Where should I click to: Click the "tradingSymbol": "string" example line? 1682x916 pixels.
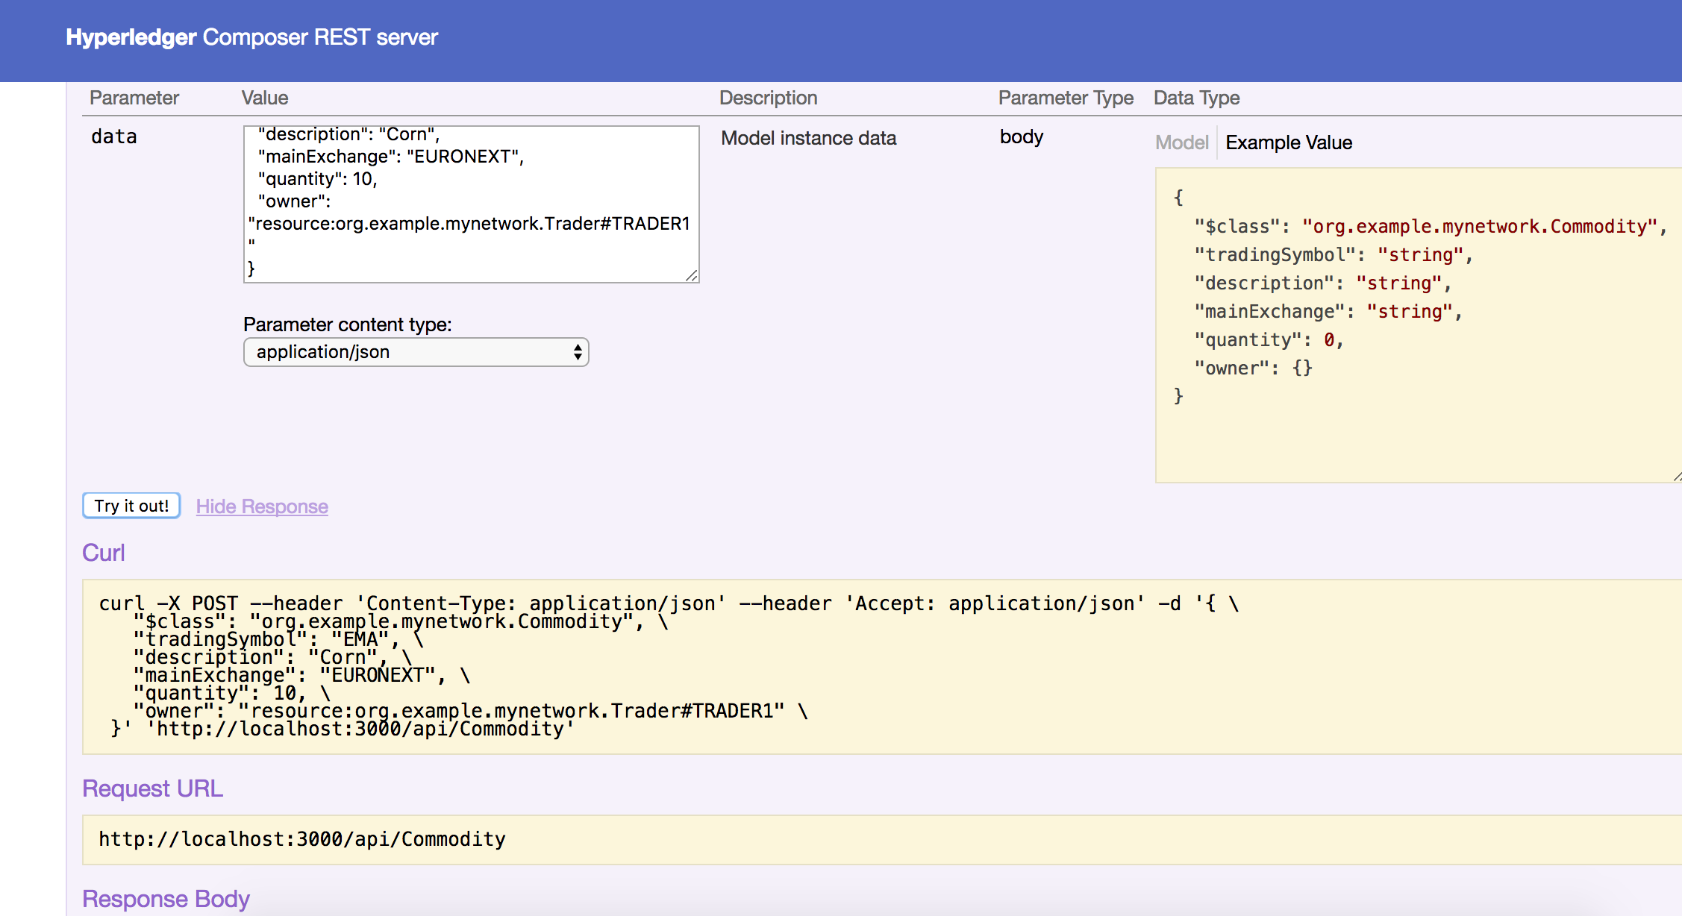pyautogui.click(x=1334, y=255)
